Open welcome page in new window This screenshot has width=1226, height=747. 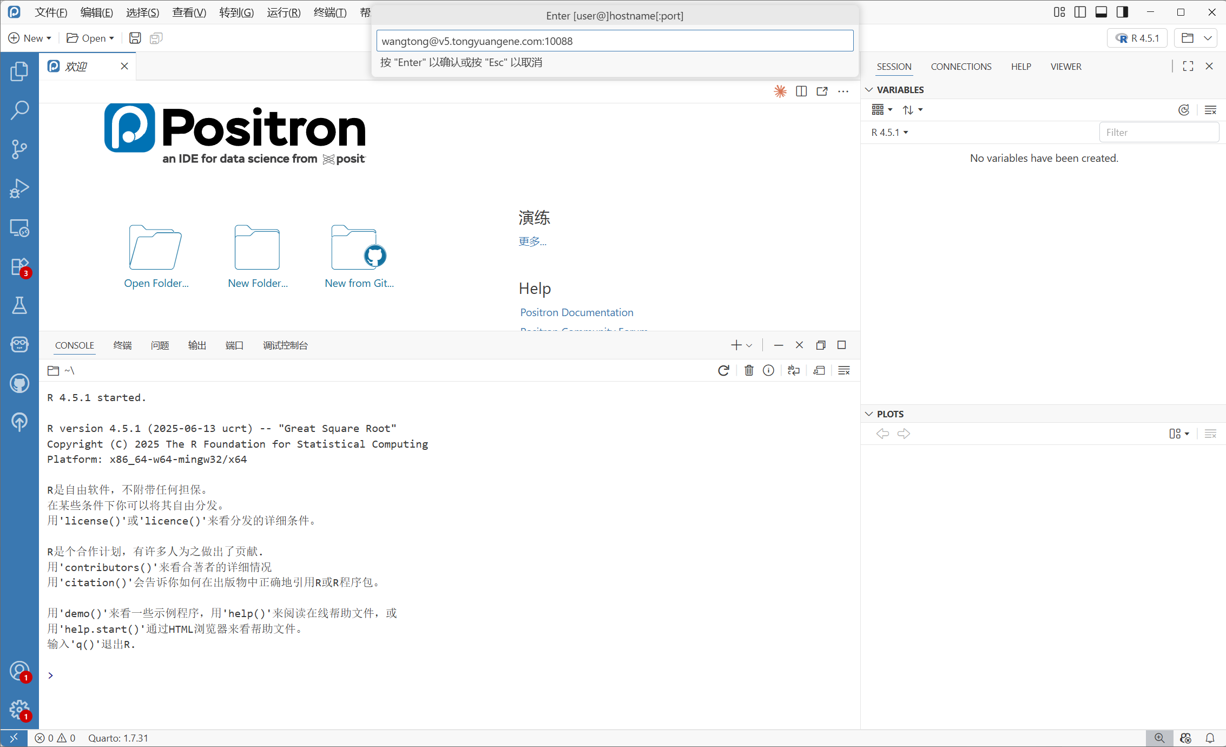822,91
